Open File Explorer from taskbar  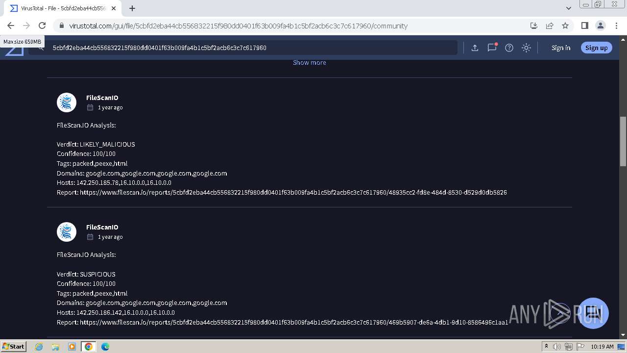55,347
